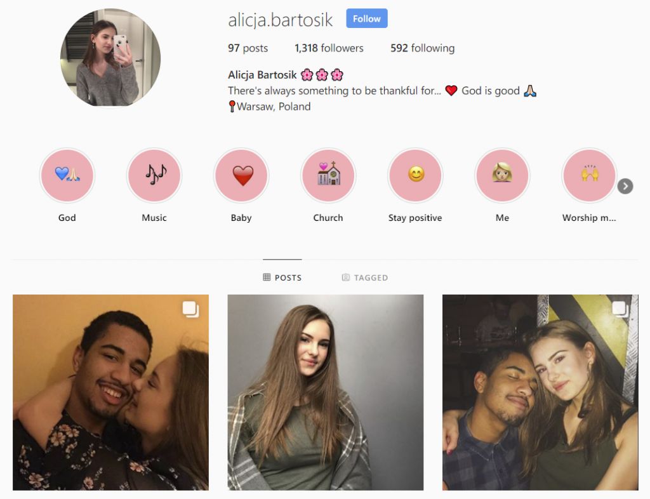The width and height of the screenshot is (650, 499).
Task: Click the multi-photo icon on third post
Action: (621, 309)
